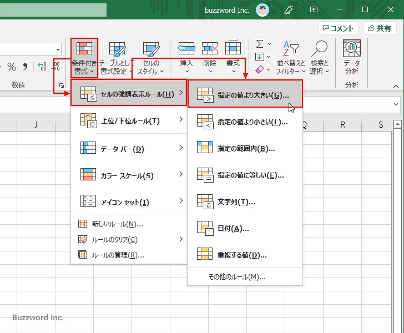Open 並べ替えとフィルター sort and filter
The image size is (404, 333).
point(290,58)
